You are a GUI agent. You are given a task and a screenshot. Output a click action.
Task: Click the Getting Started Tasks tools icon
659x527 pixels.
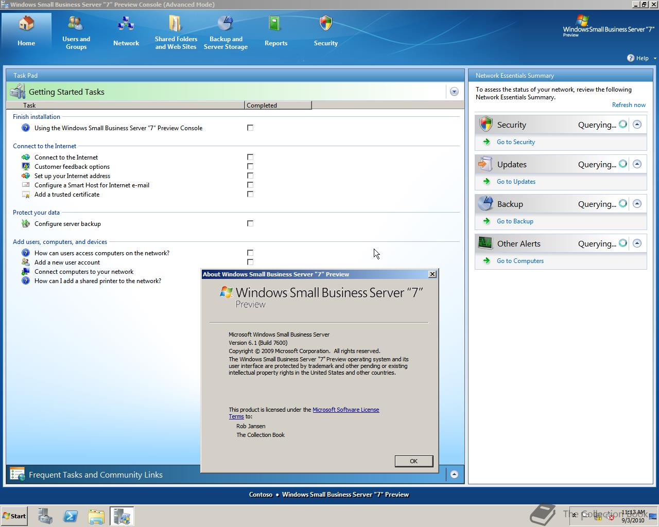pyautogui.click(x=18, y=92)
